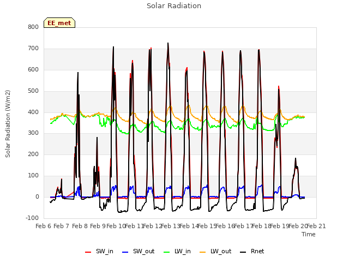This screenshot has height=262, width=349.
Task: Click the 600 y-axis tick label
Action: 33,70
